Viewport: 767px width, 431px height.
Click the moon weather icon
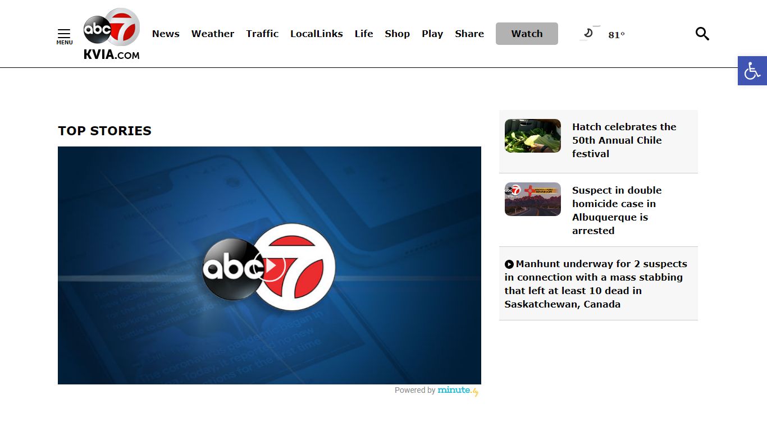point(590,34)
